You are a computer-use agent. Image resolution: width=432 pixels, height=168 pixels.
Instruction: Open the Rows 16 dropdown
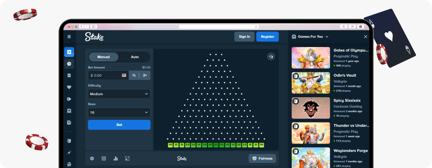coord(119,112)
